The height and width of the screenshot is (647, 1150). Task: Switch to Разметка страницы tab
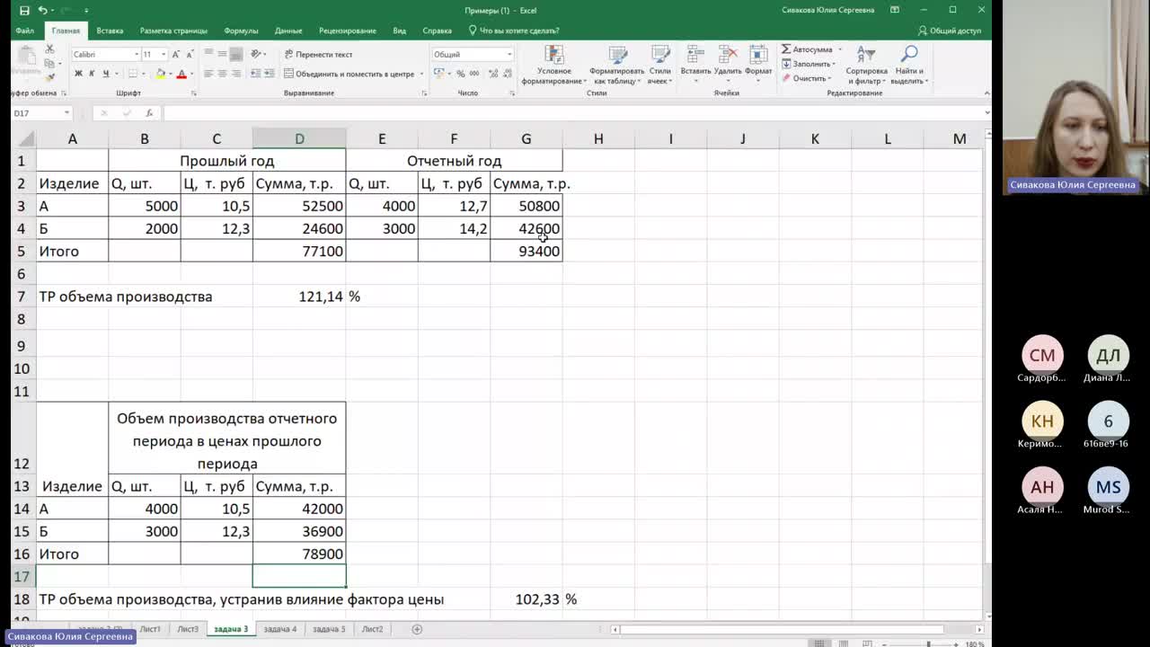pos(174,31)
